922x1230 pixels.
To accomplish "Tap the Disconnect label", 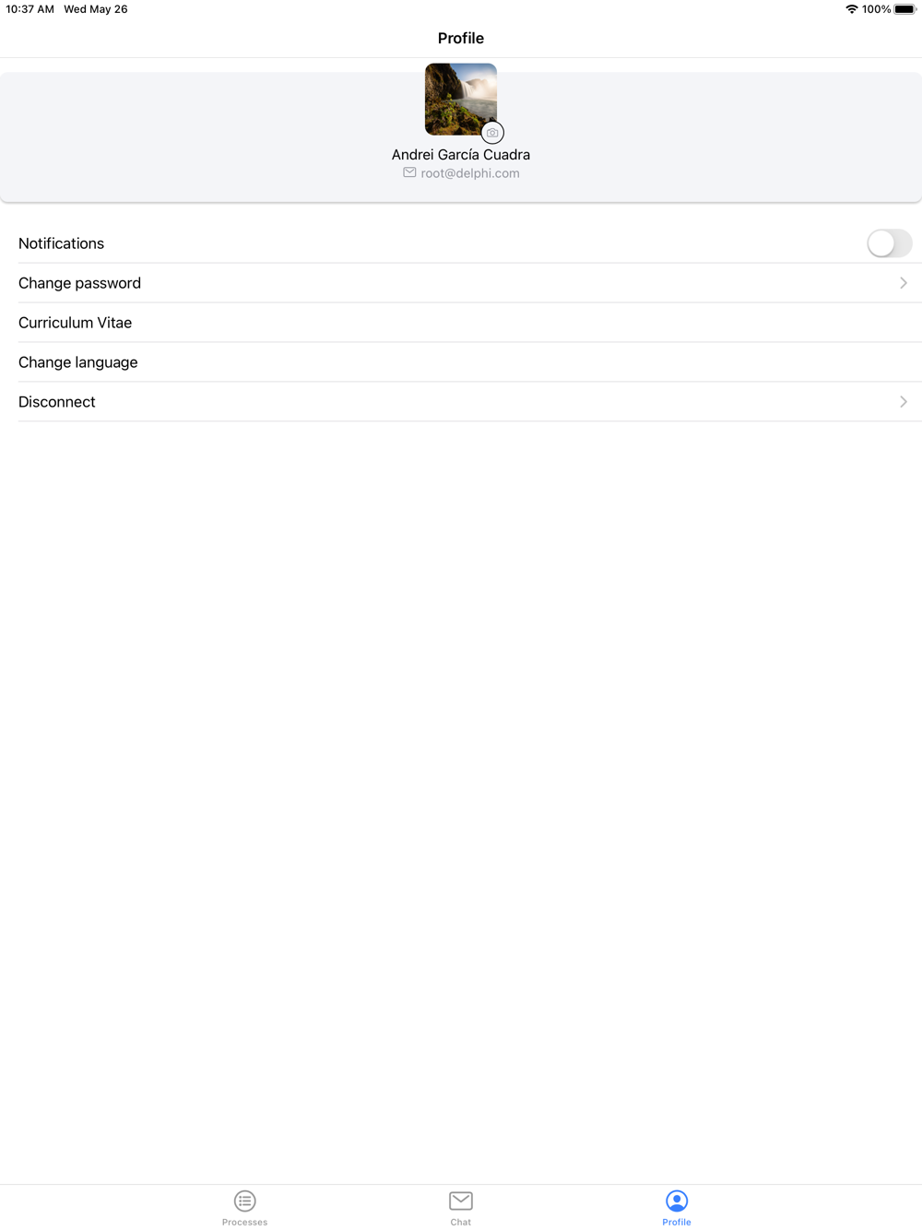I will click(x=57, y=402).
